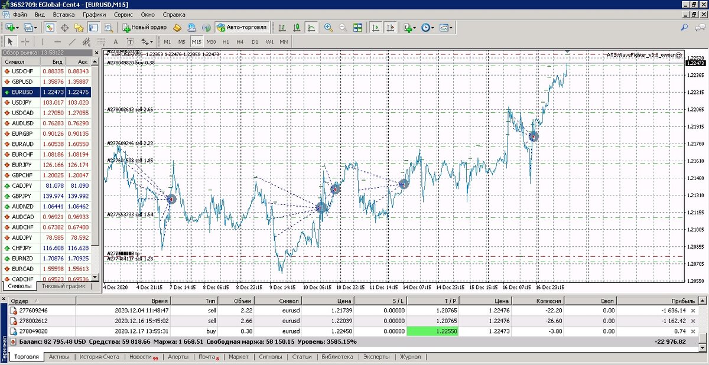Zoom in on the chart
Screen dimensions: 709x365
point(329,27)
